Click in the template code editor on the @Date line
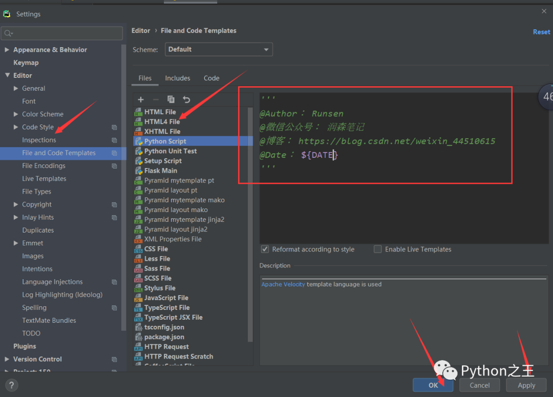Image resolution: width=553 pixels, height=397 pixels. tap(299, 155)
